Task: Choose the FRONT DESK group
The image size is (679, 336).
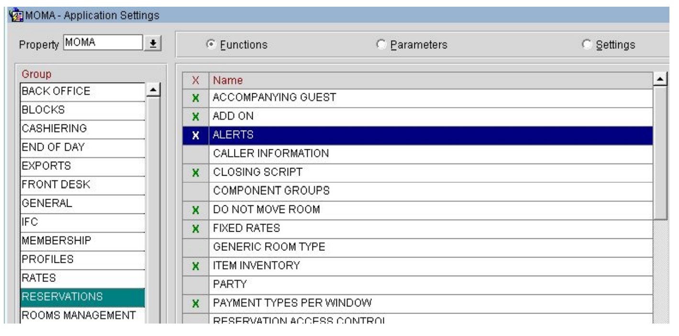Action: point(82,184)
